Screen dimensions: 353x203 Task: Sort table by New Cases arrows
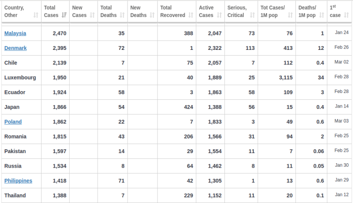tap(92, 15)
